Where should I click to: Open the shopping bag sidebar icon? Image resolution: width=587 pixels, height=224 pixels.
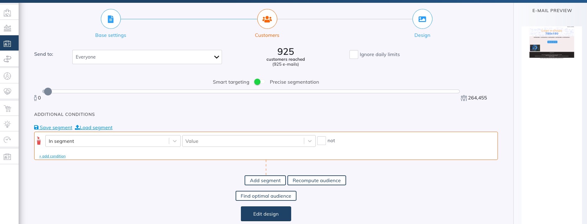(7, 13)
